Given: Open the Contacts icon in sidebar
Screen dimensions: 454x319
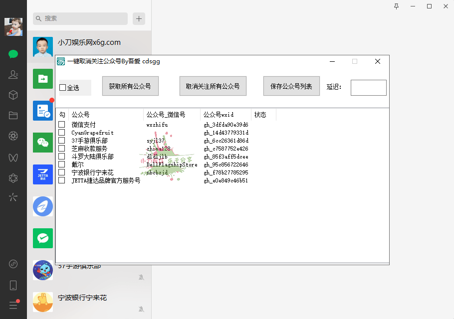Looking at the screenshot, I should click(x=13, y=74).
